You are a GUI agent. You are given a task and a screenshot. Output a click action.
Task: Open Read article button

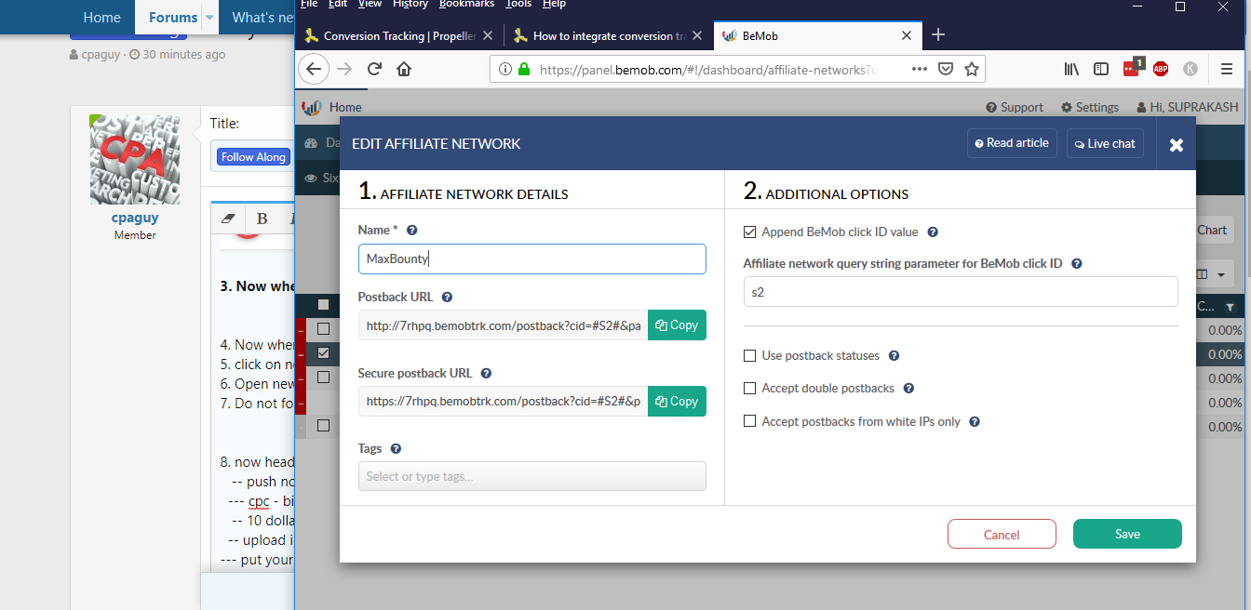tap(1012, 143)
